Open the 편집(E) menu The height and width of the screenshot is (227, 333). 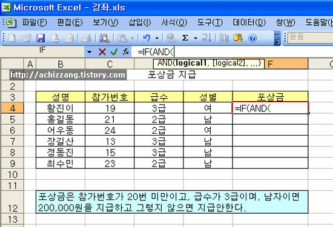[70, 22]
